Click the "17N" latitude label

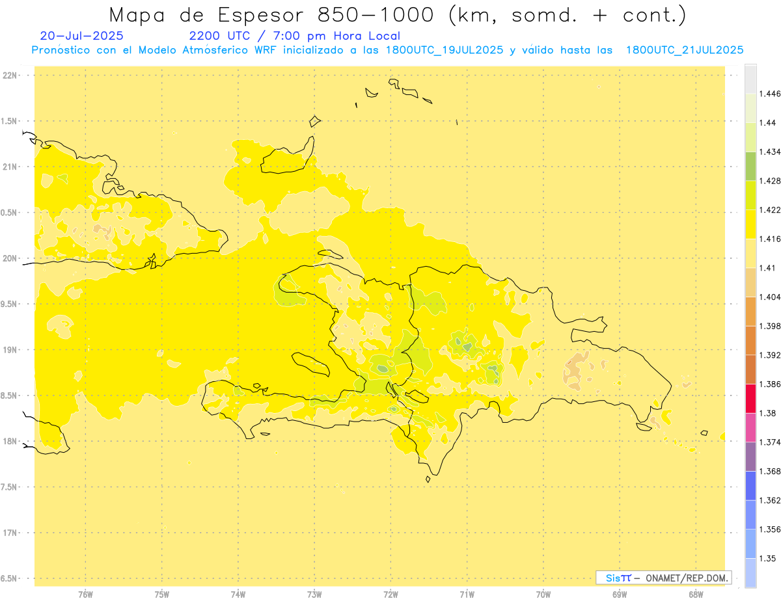pyautogui.click(x=9, y=533)
